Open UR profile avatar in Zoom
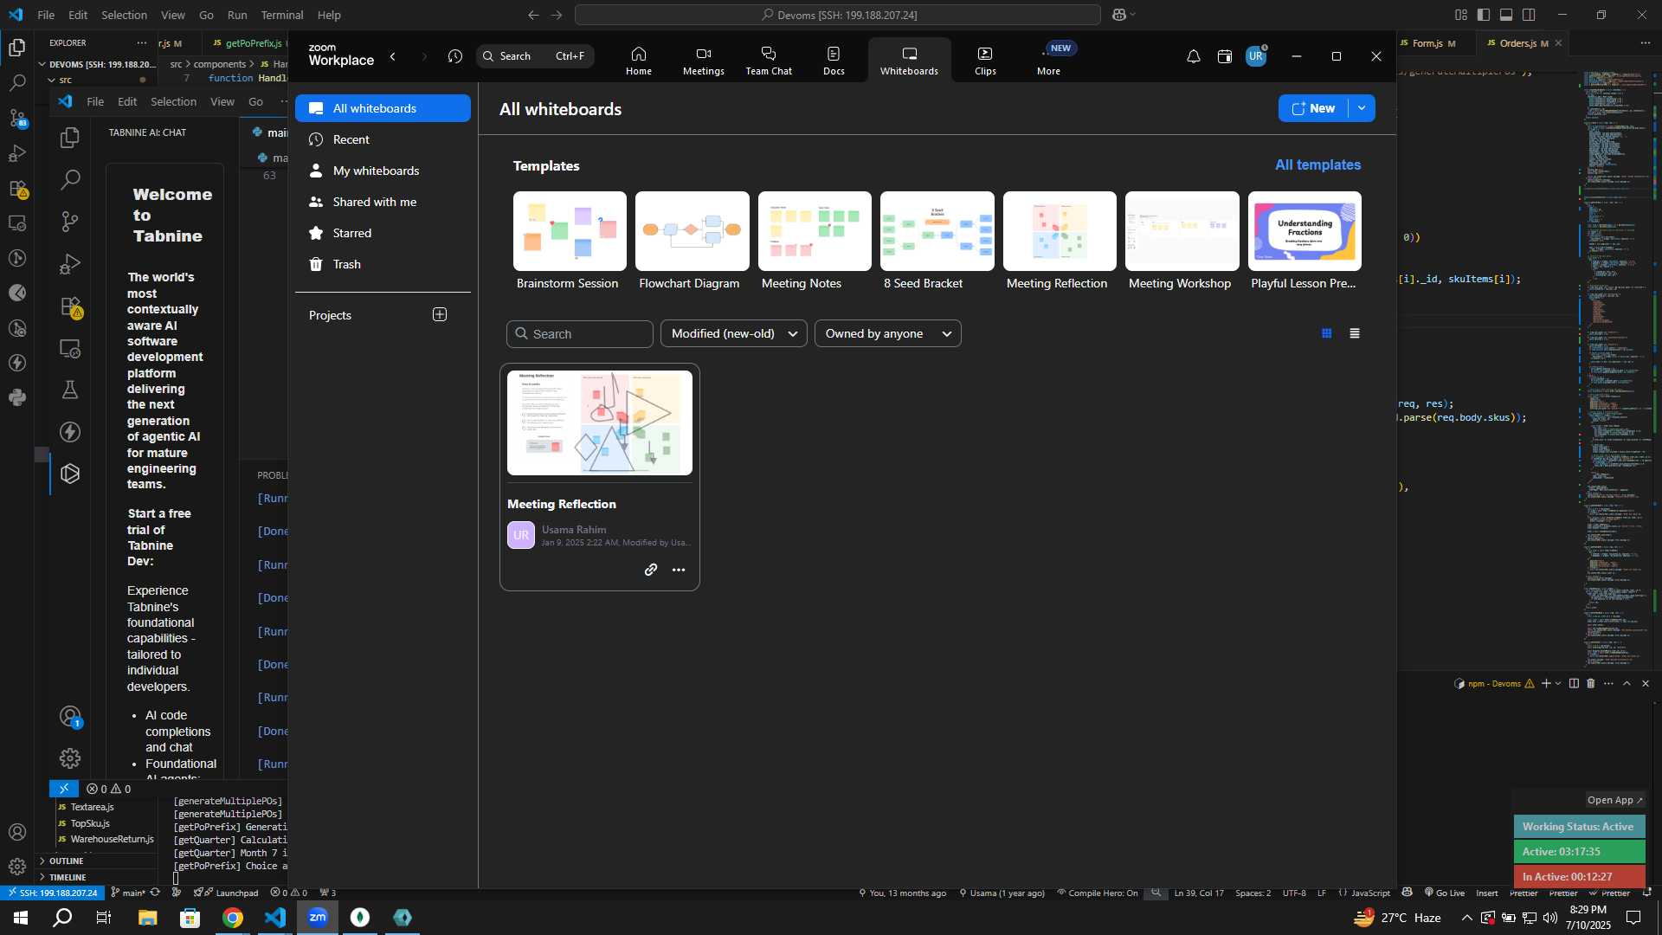1662x935 pixels. (1256, 56)
